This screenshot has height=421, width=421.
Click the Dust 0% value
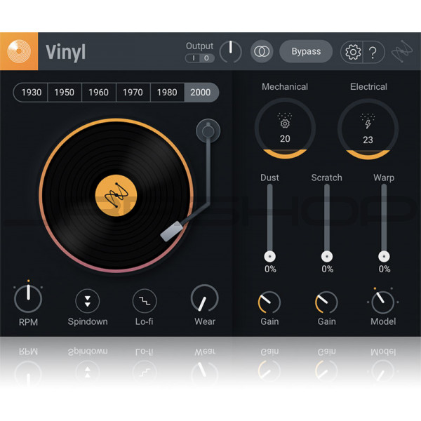[270, 269]
